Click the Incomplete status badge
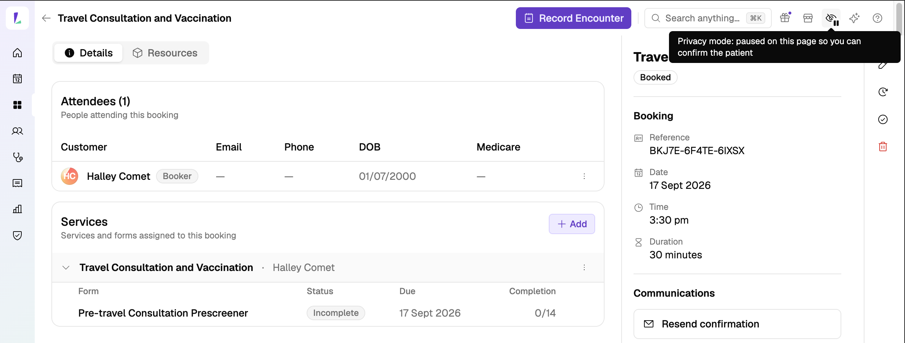 point(336,313)
